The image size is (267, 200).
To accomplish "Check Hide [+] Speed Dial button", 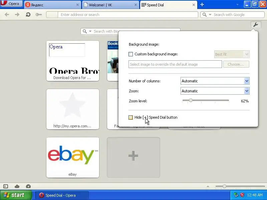I will tap(130, 117).
